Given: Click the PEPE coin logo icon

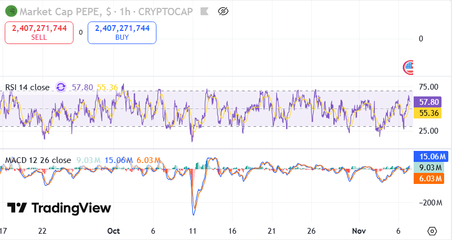Looking at the screenshot, I should click(9, 10).
